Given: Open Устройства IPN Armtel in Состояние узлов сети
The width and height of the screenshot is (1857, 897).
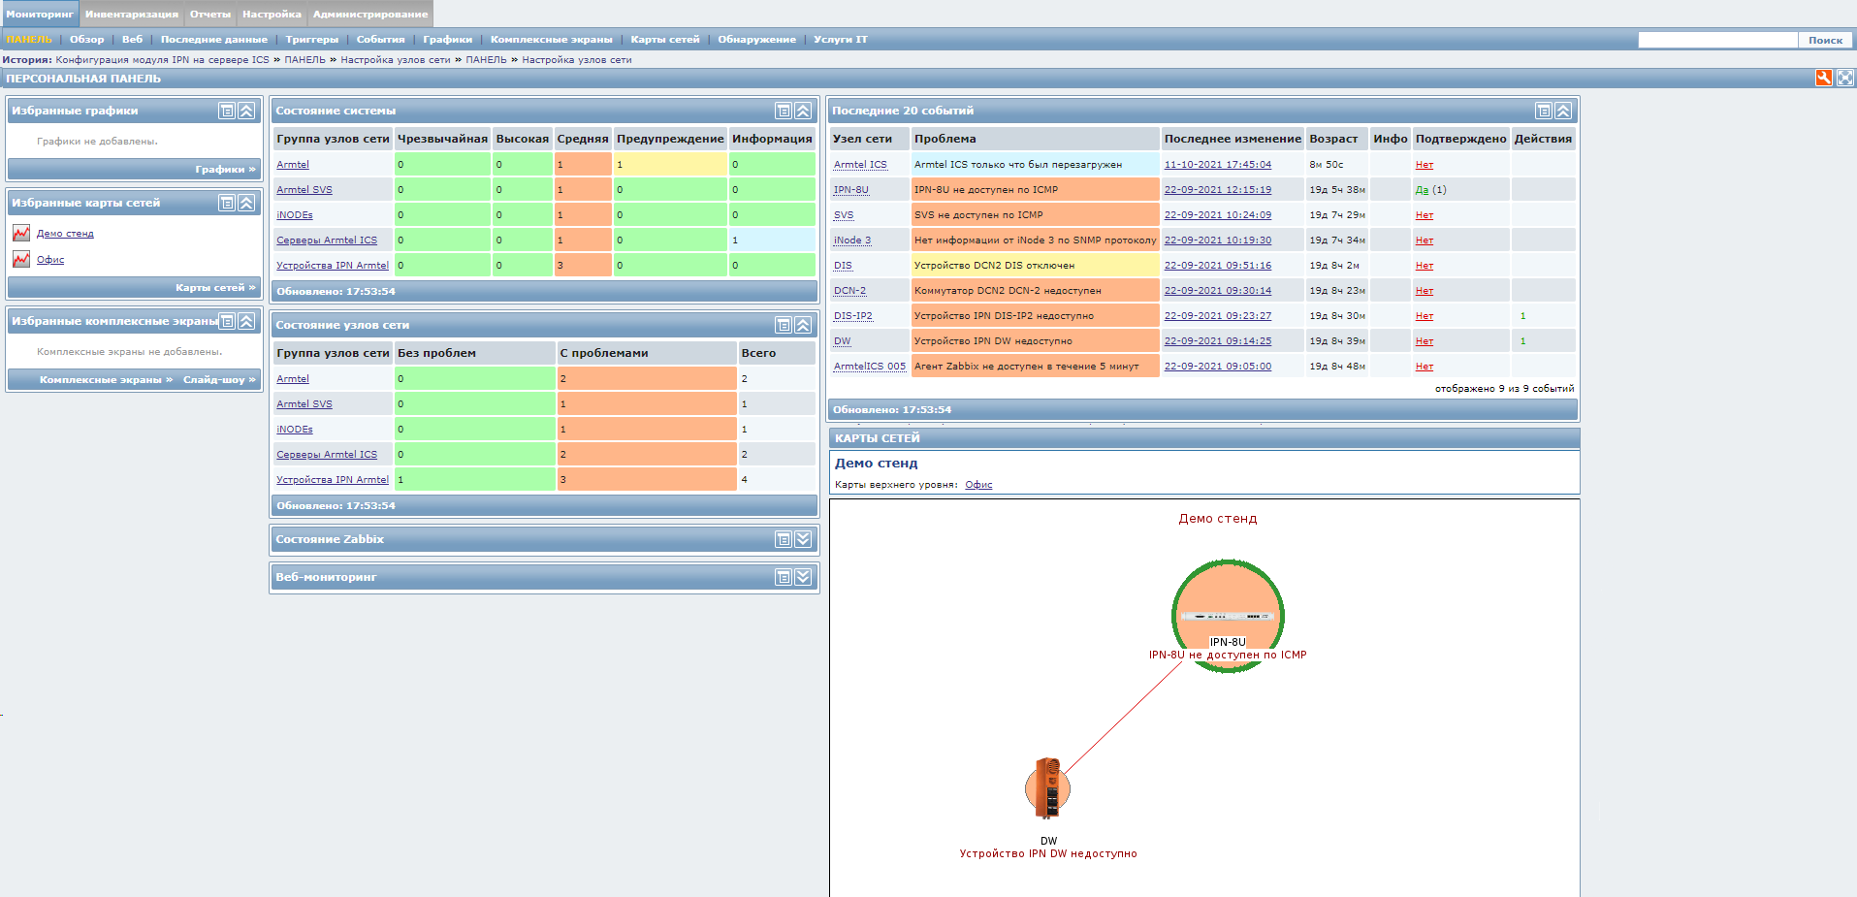Looking at the screenshot, I should click(333, 480).
